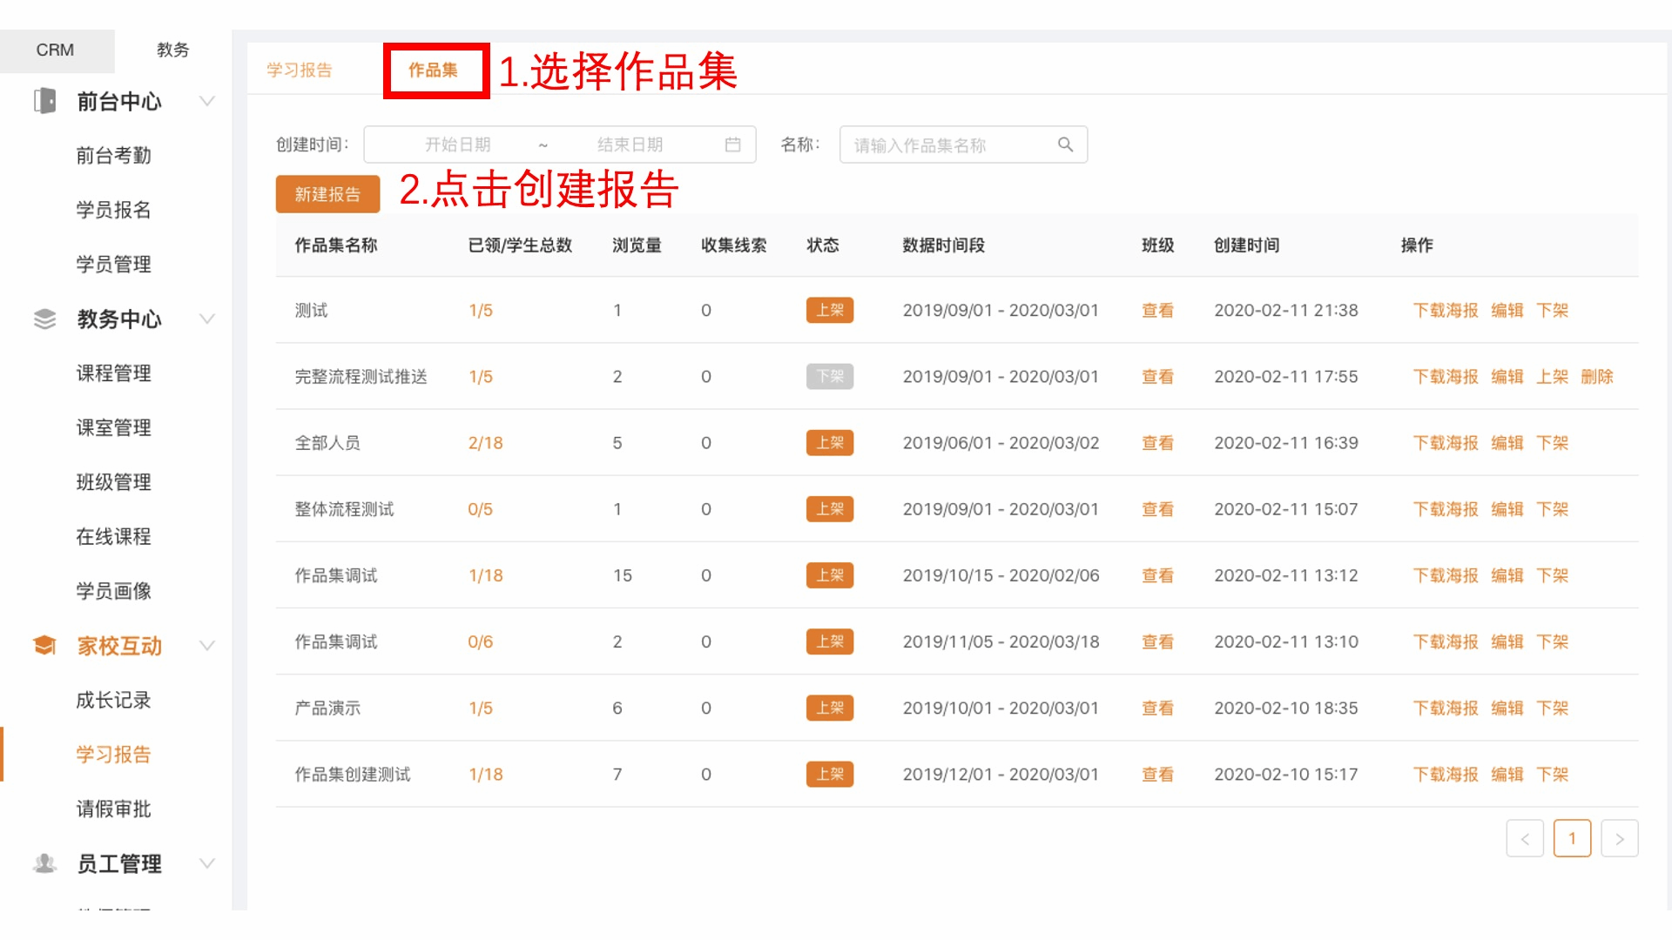Click the 家校互动 graduation cap icon
Image resolution: width=1672 pixels, height=940 pixels.
44,646
